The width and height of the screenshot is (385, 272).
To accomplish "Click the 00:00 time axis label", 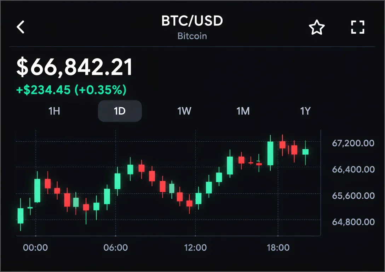I will 35,248.
